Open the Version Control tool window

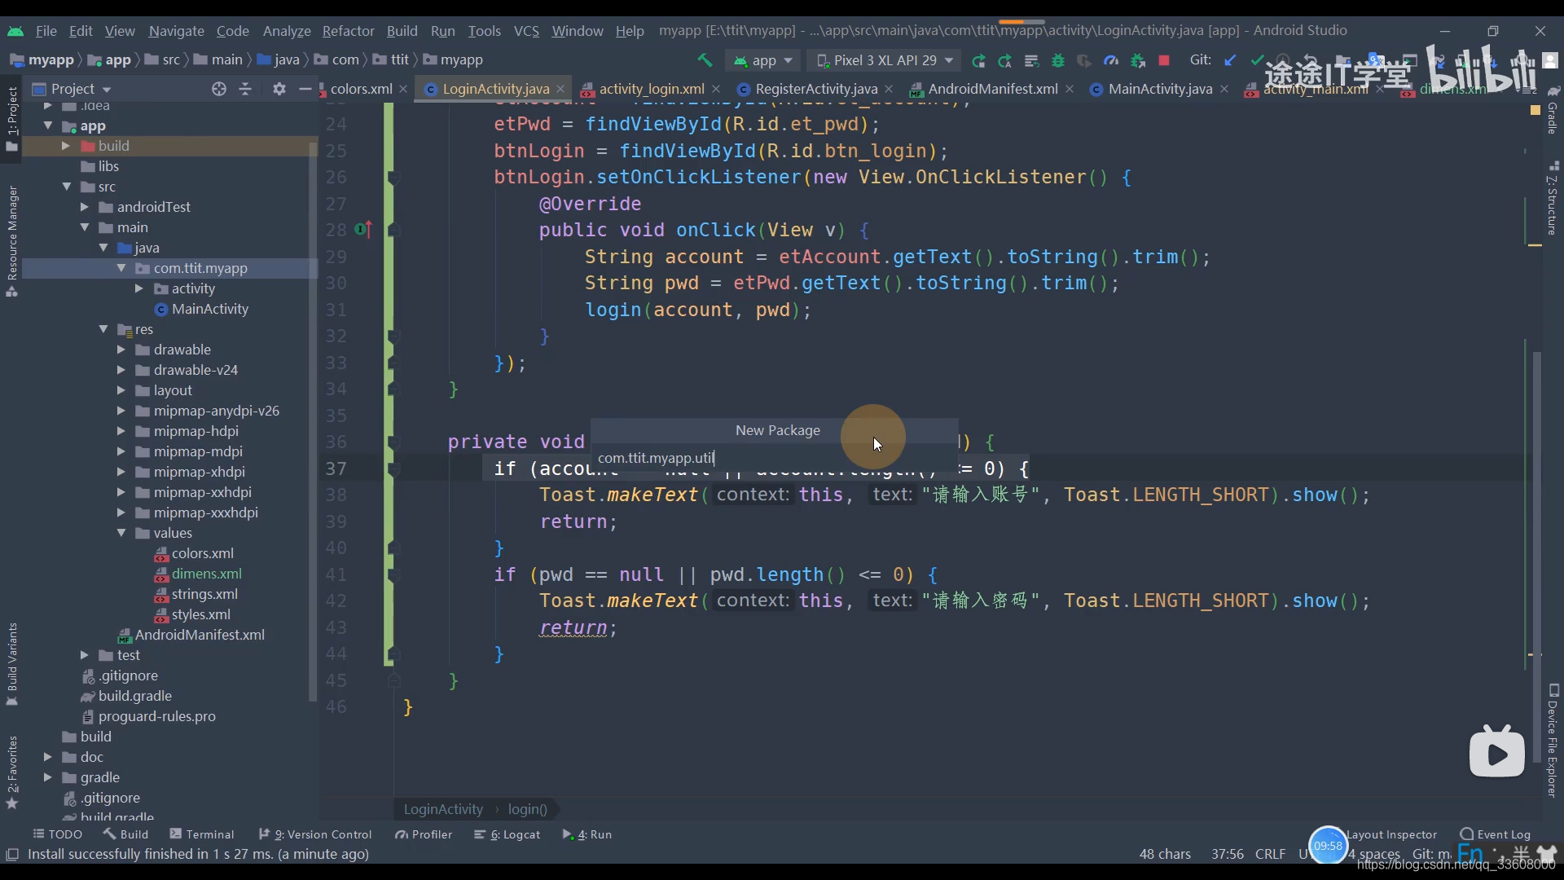[x=315, y=834]
